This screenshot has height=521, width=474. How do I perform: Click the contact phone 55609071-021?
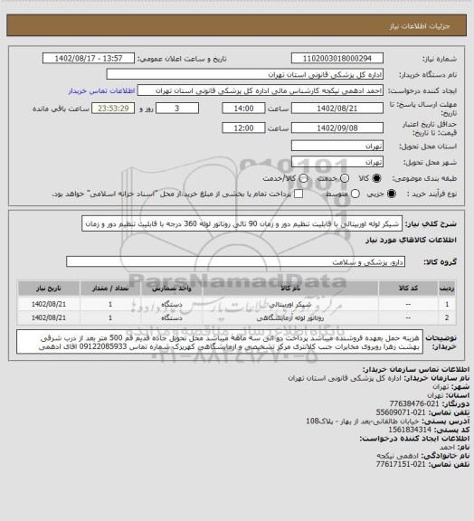point(401,412)
